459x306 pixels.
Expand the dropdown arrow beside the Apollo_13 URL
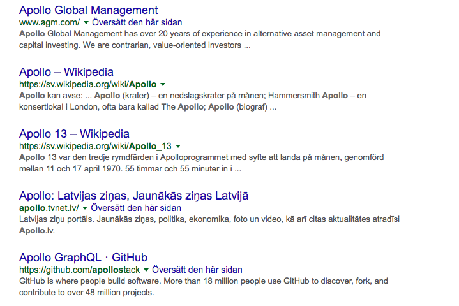tap(178, 146)
